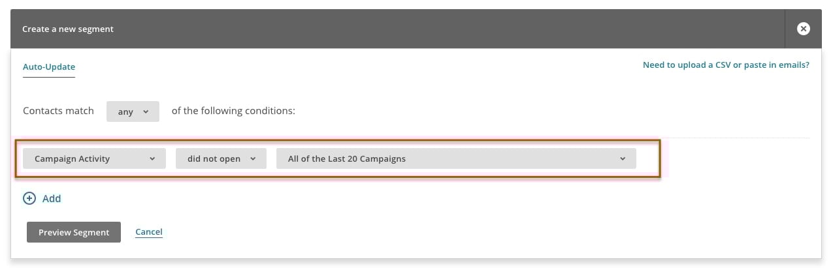Click the chevron arrow of Campaign Activity field

click(x=152, y=158)
